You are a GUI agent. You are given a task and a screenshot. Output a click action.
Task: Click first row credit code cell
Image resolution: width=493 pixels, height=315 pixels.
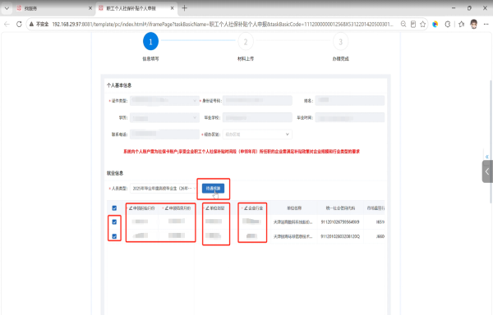click(x=340, y=221)
